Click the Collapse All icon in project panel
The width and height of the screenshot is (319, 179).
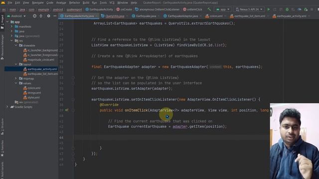coord(41,16)
